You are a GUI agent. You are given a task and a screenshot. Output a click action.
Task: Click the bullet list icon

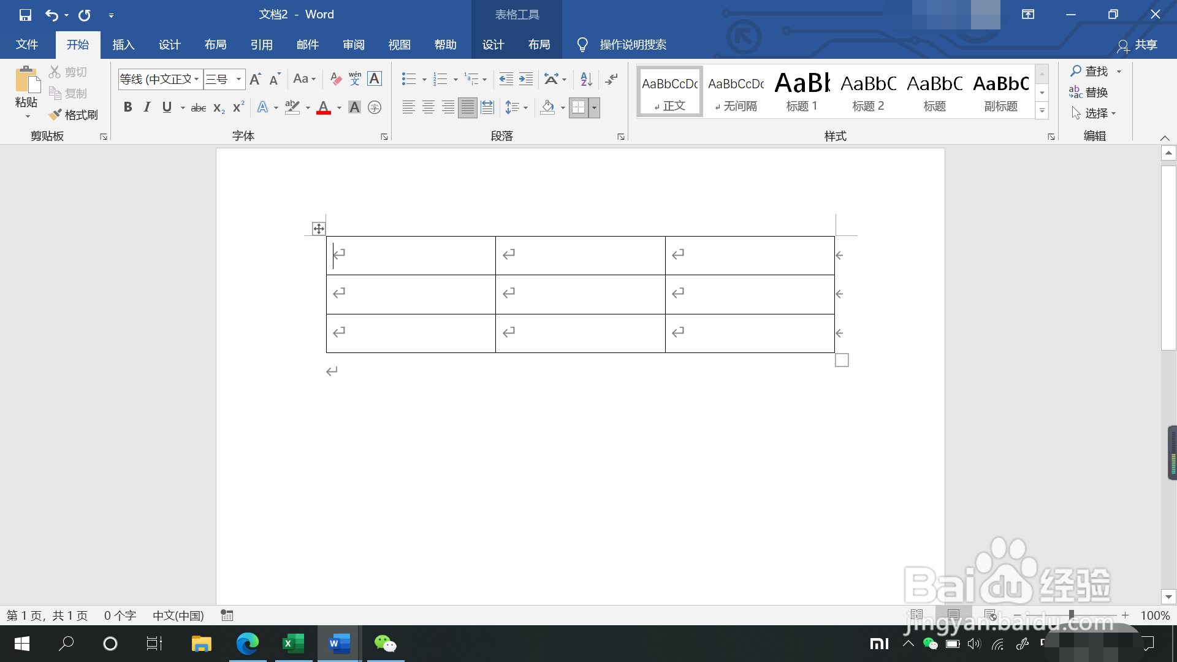pyautogui.click(x=408, y=79)
